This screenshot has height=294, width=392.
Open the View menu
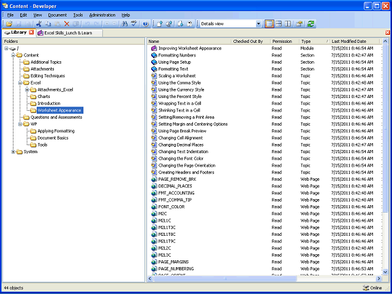click(x=37, y=15)
